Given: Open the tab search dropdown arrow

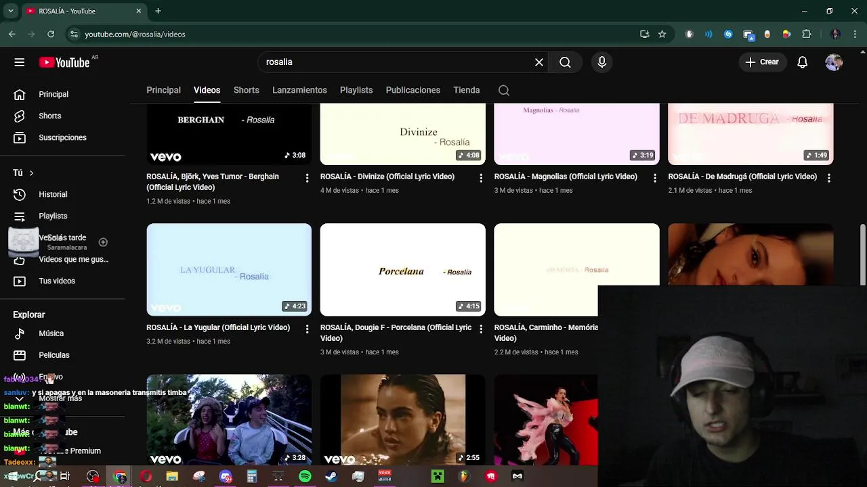Looking at the screenshot, I should pyautogui.click(x=10, y=11).
